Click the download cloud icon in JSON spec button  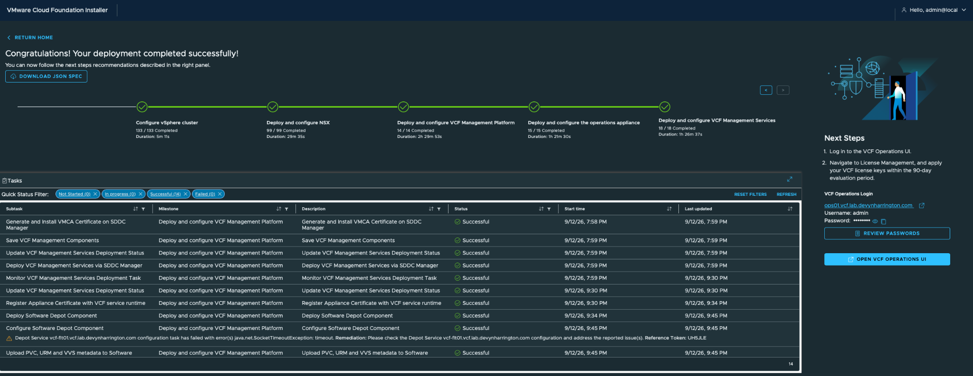[13, 76]
